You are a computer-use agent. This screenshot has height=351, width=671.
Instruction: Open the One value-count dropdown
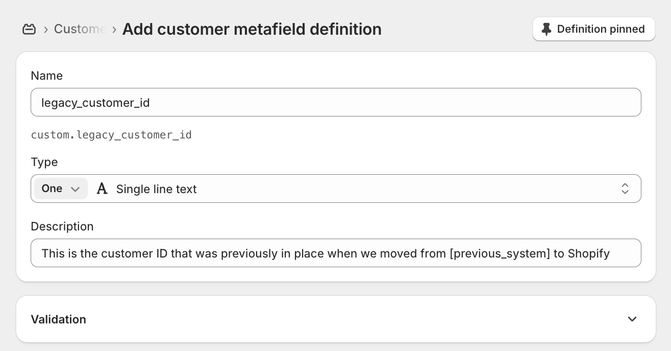(60, 189)
